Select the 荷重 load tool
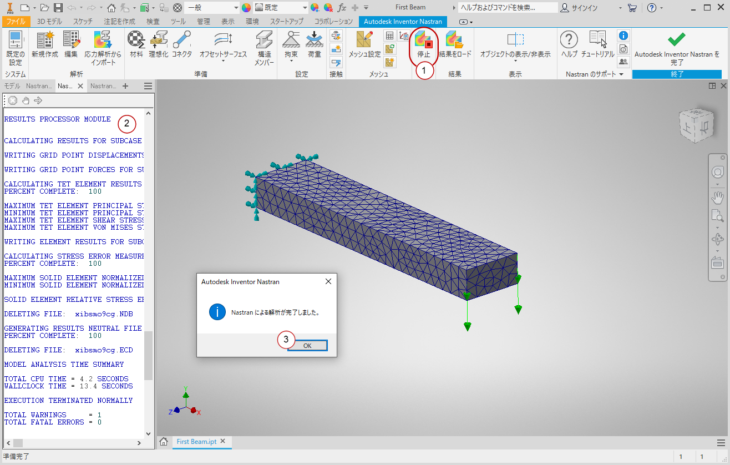 point(315,40)
